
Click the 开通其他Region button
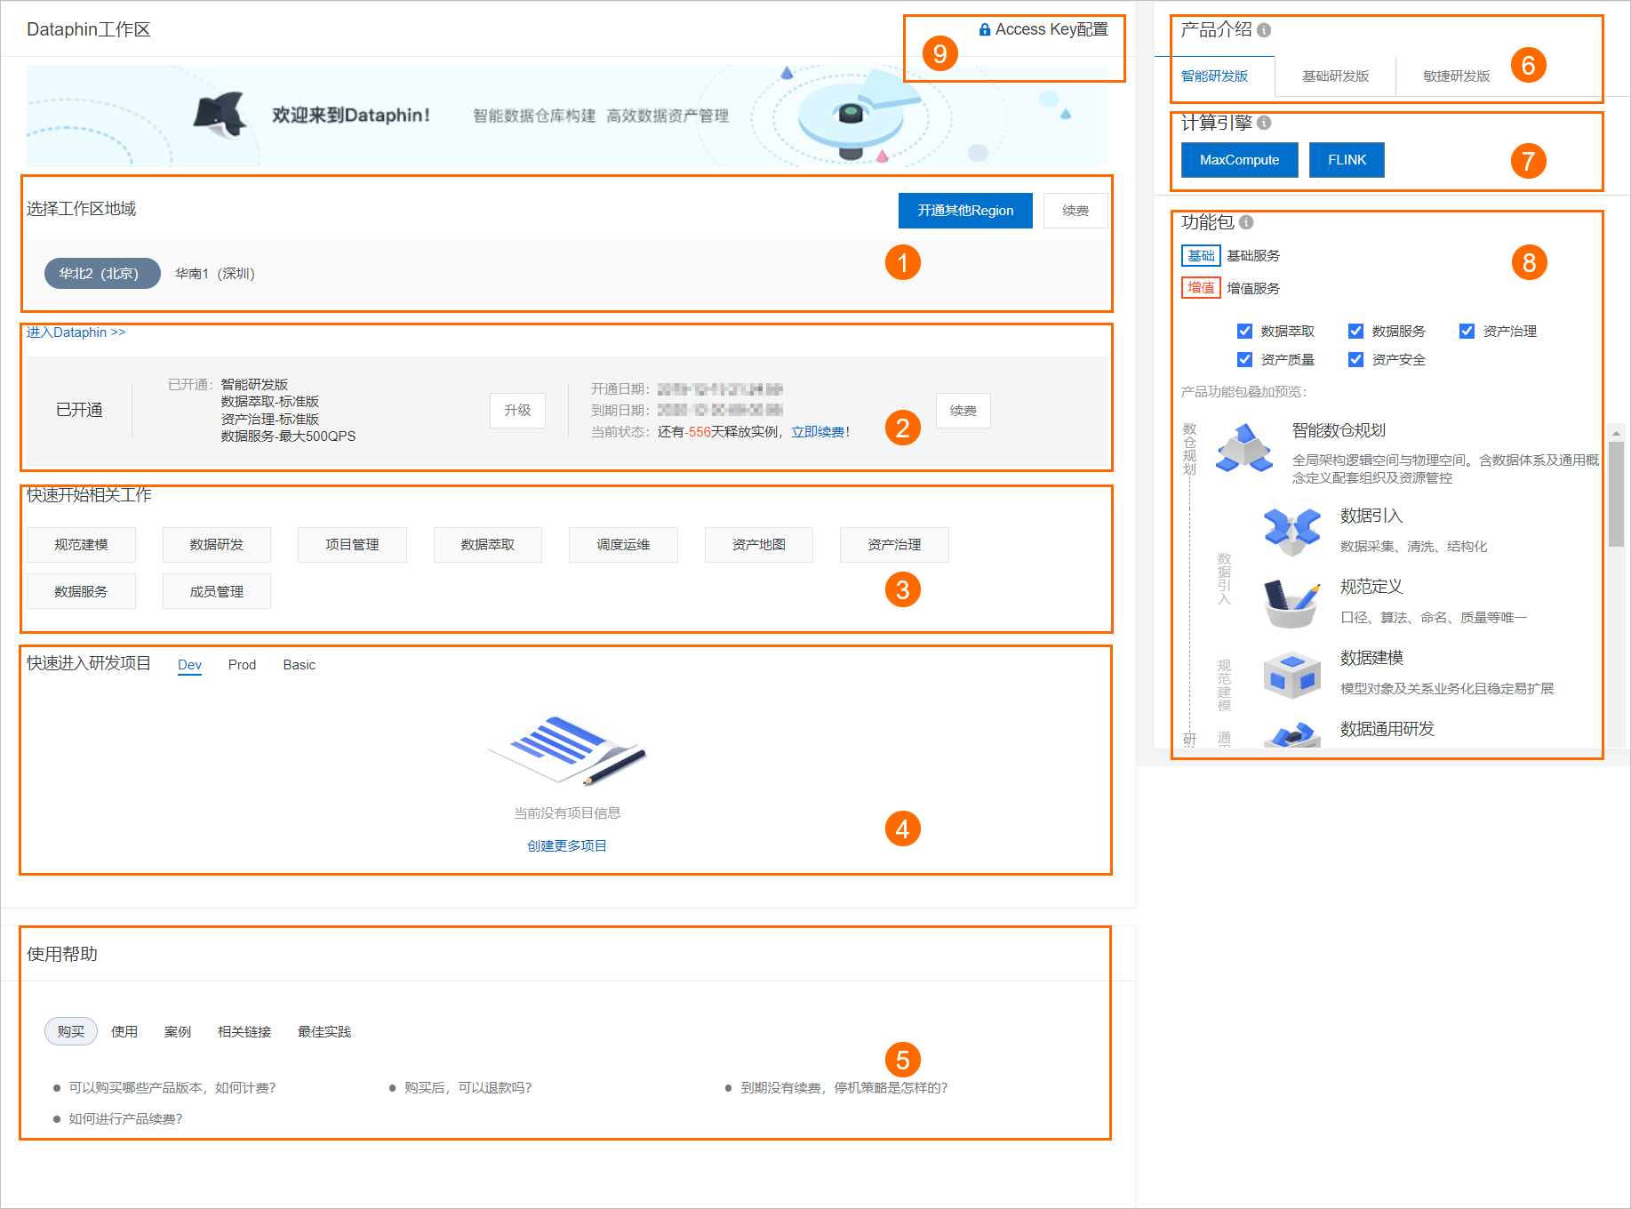tap(965, 211)
